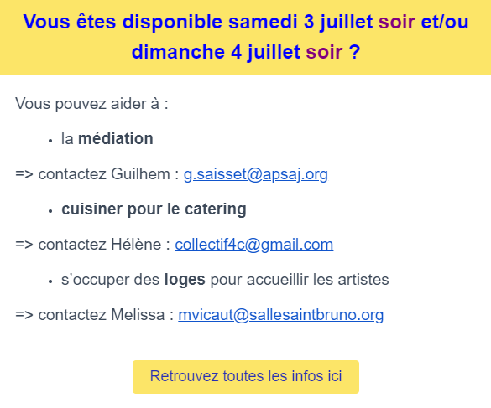Click the bullet dot before "cuisiner pour le catering"

[50, 211]
